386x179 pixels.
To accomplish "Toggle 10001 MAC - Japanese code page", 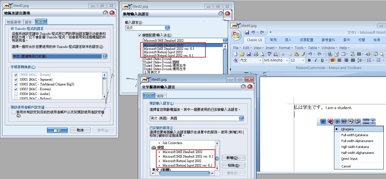I will point(16,79).
